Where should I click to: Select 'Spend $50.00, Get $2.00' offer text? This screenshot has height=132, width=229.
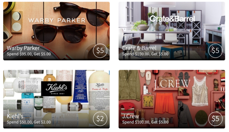[29, 122]
